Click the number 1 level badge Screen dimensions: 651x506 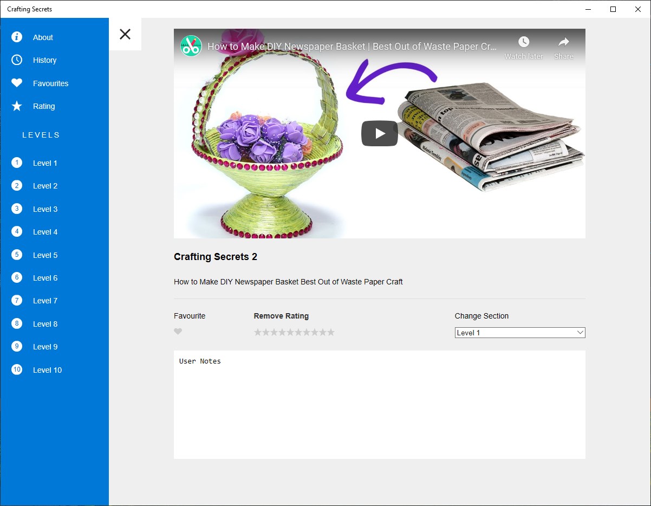pyautogui.click(x=17, y=163)
